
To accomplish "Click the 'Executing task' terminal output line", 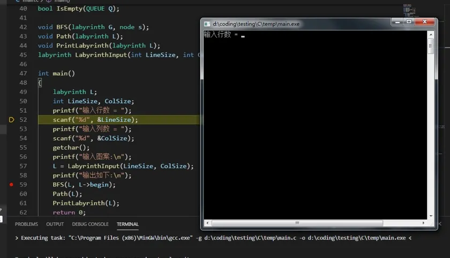I will point(213,238).
